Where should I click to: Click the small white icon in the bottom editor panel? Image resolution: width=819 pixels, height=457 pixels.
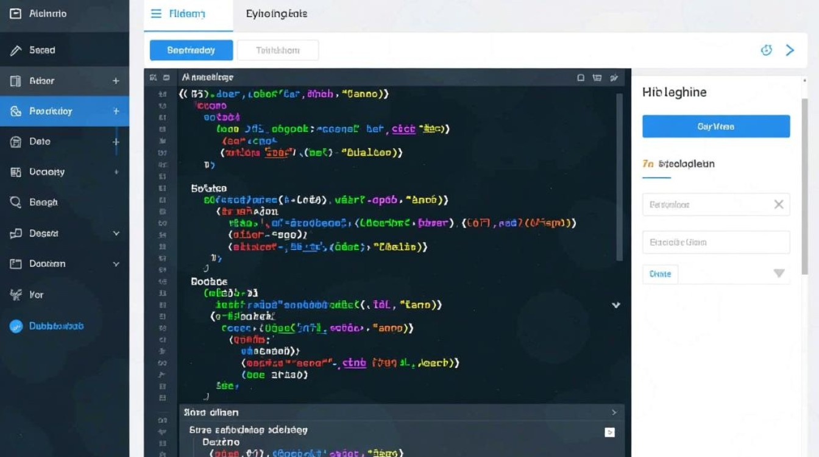(609, 432)
